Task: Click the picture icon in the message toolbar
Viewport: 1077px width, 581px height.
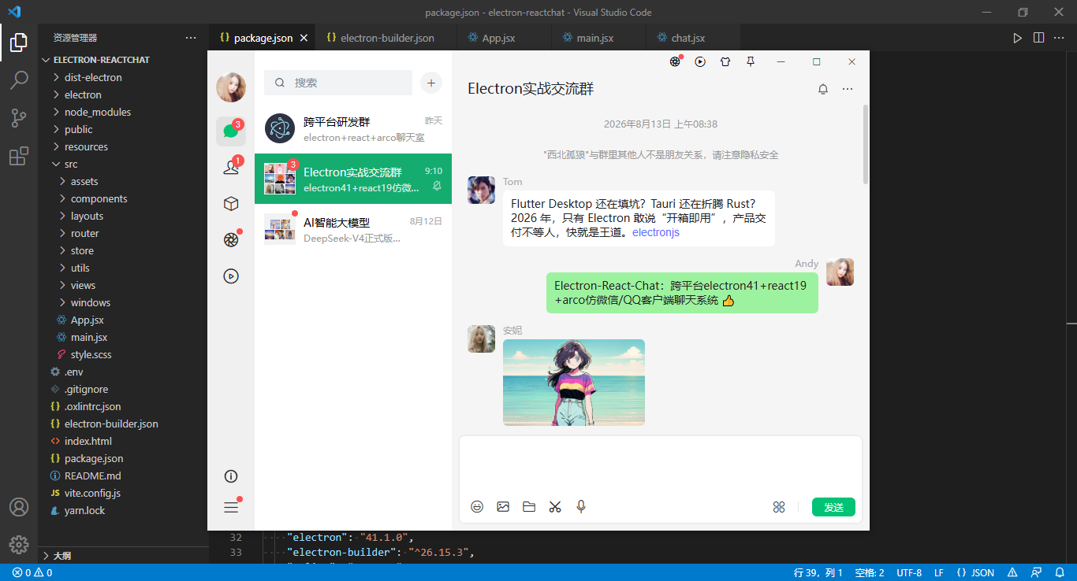Action: click(503, 507)
